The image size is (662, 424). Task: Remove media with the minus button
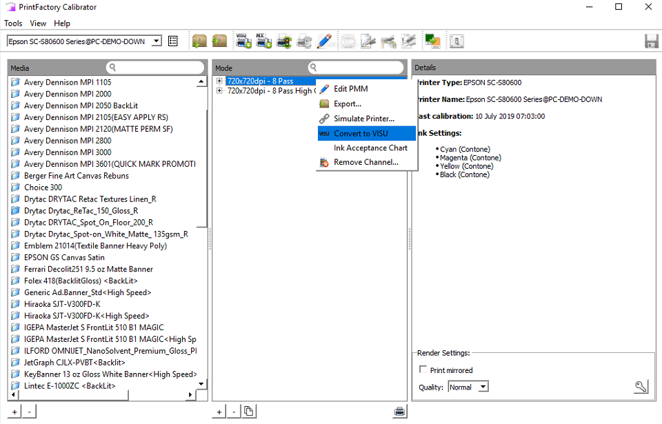pyautogui.click(x=29, y=412)
